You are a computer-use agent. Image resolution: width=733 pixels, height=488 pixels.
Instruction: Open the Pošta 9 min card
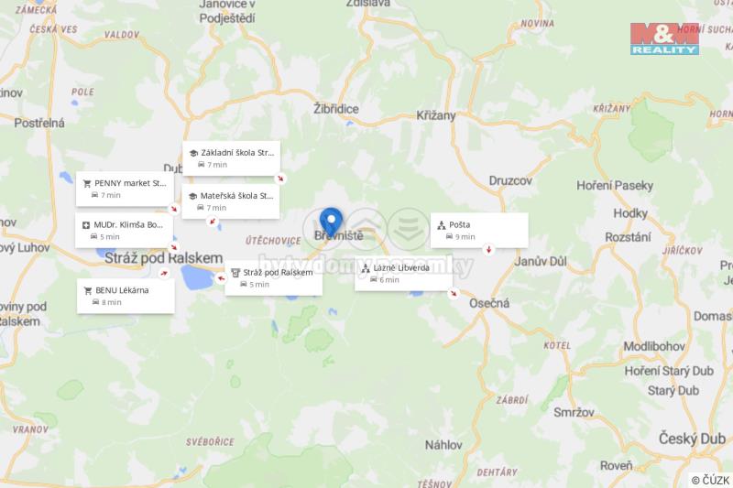[x=479, y=230]
